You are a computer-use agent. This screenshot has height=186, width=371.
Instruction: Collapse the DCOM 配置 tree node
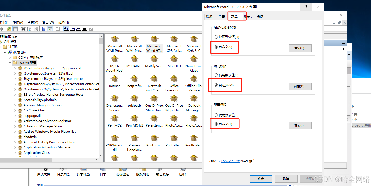(10, 63)
